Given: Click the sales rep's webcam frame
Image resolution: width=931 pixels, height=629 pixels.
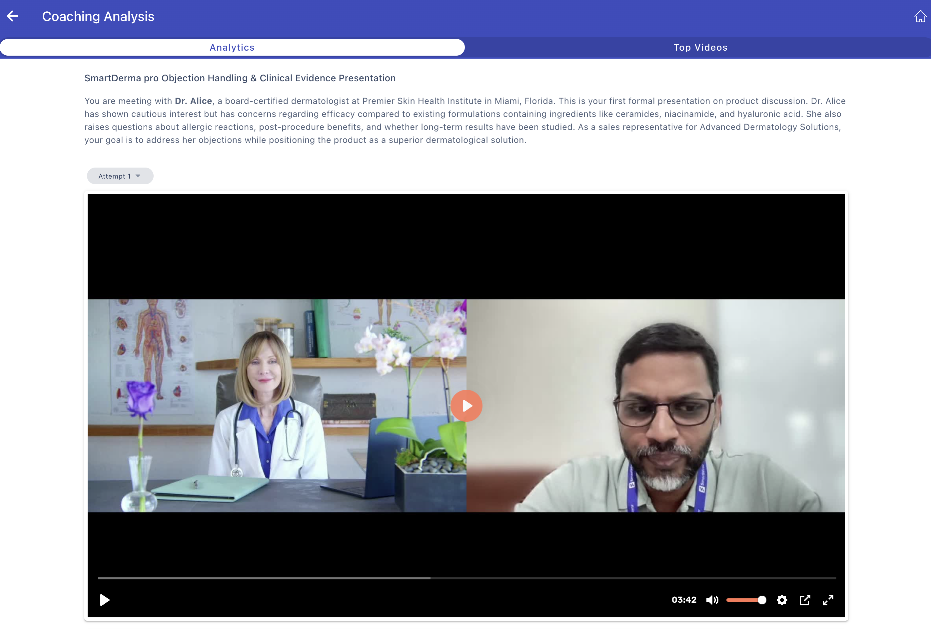Looking at the screenshot, I should [655, 405].
